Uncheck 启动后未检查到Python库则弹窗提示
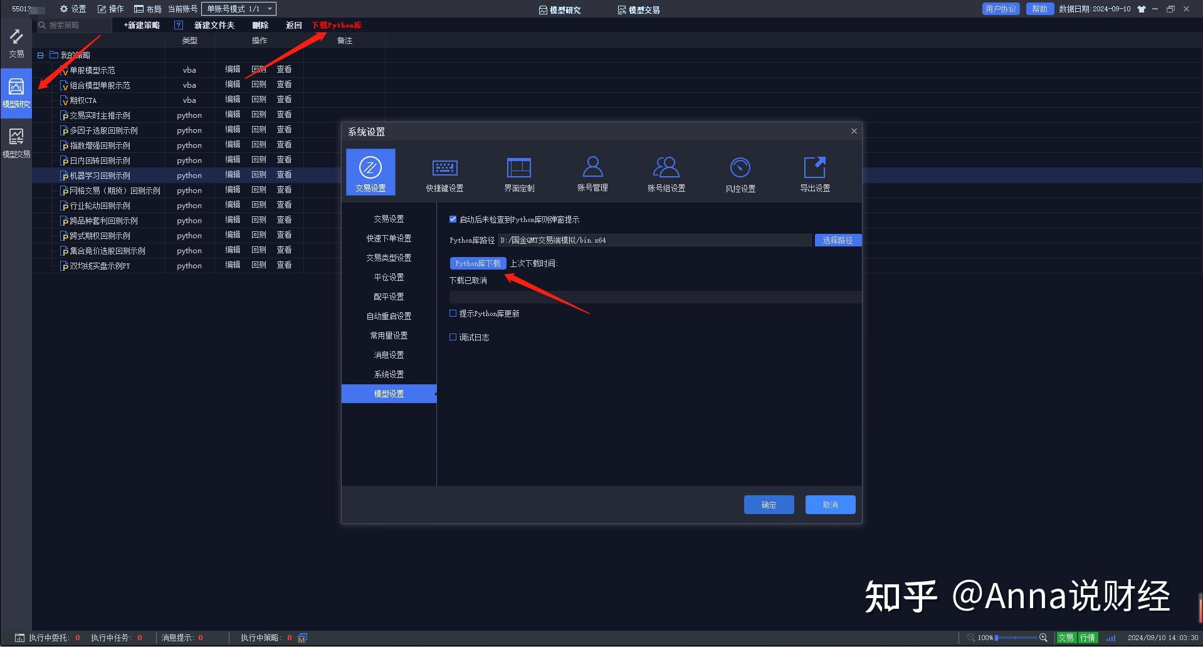The width and height of the screenshot is (1203, 647). point(453,219)
